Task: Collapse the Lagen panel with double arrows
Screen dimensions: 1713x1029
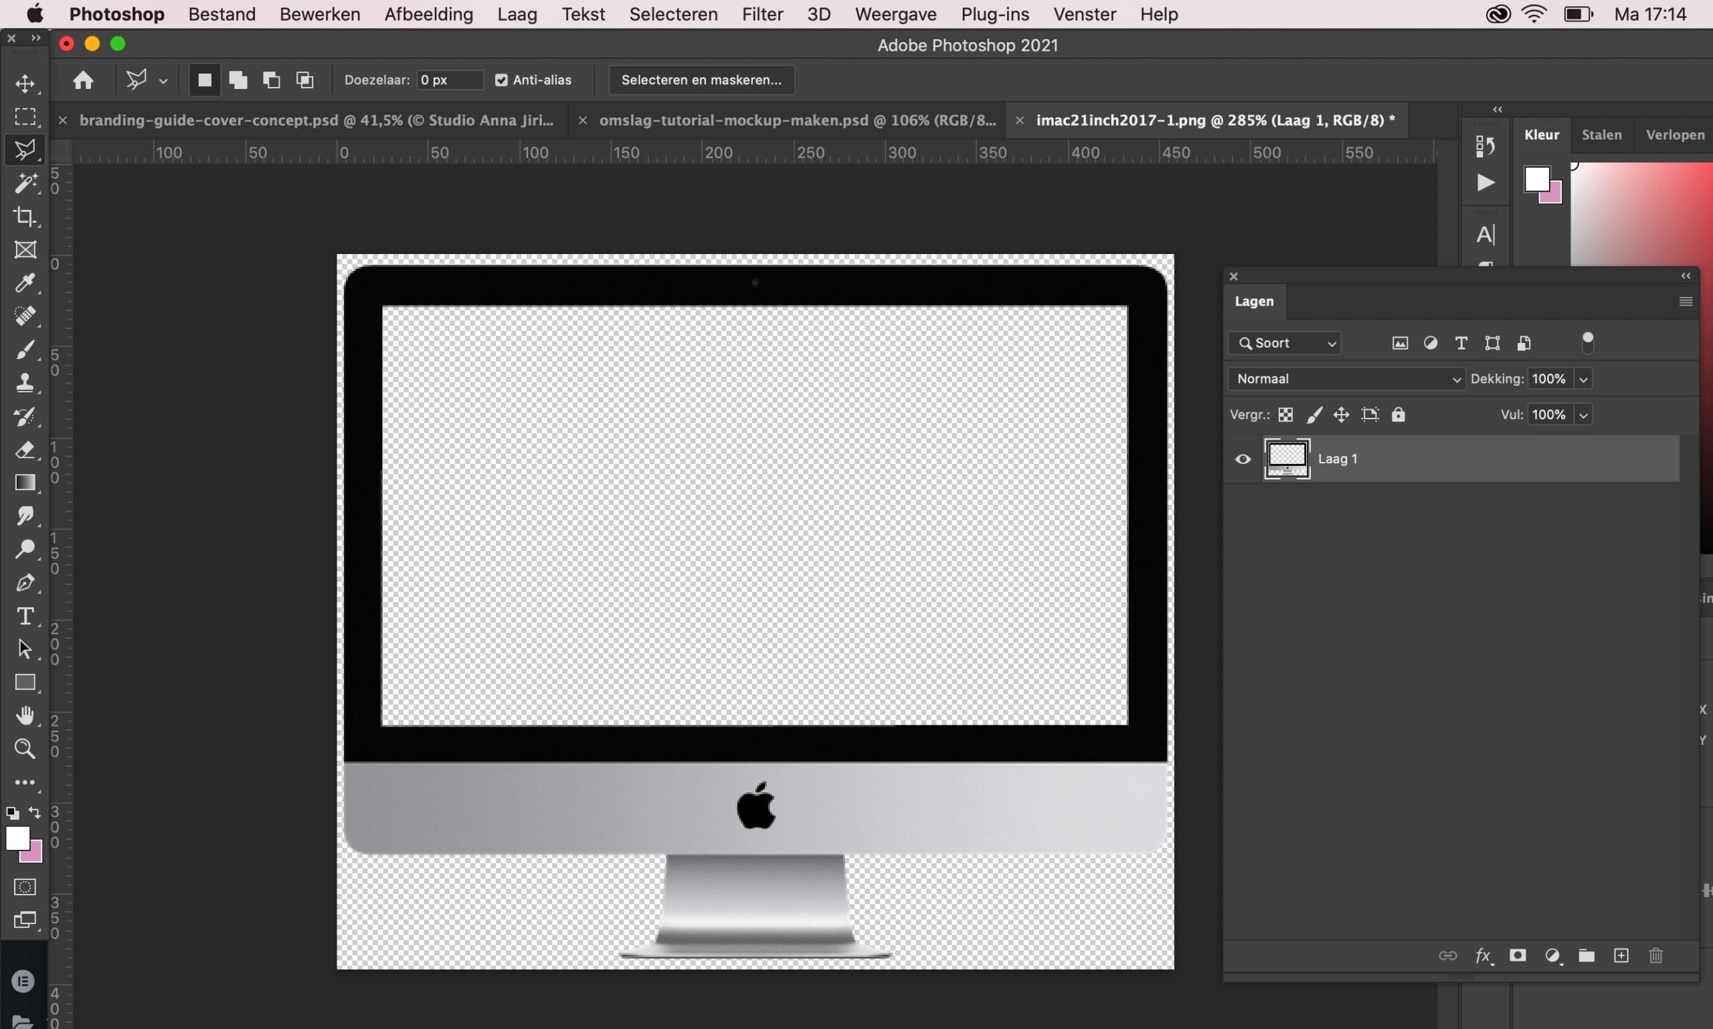Action: 1686,276
